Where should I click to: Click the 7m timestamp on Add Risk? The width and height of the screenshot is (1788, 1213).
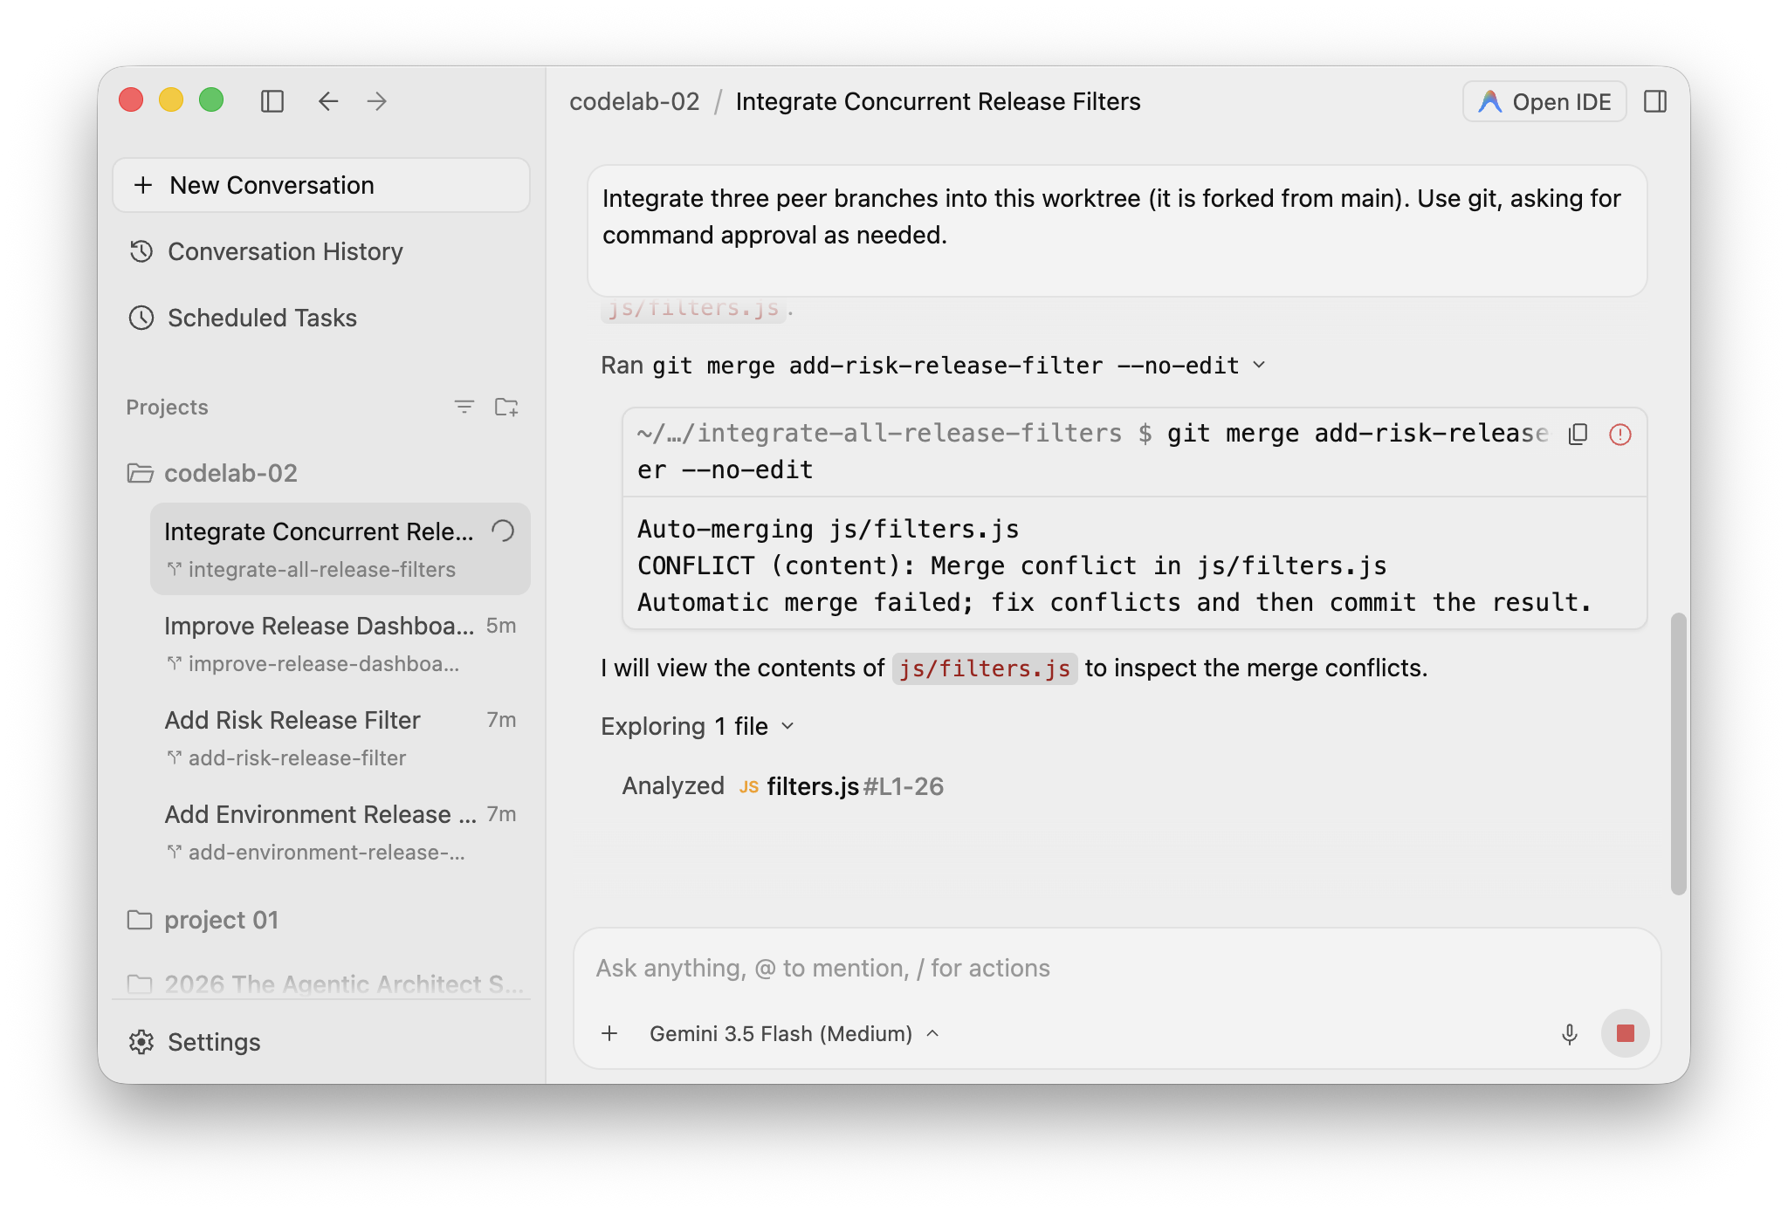[501, 720]
